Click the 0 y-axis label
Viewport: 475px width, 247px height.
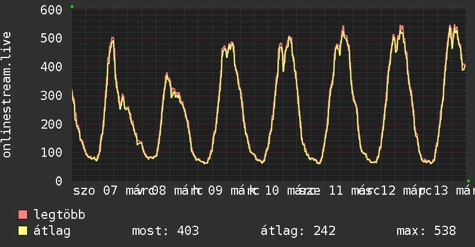pos(59,181)
